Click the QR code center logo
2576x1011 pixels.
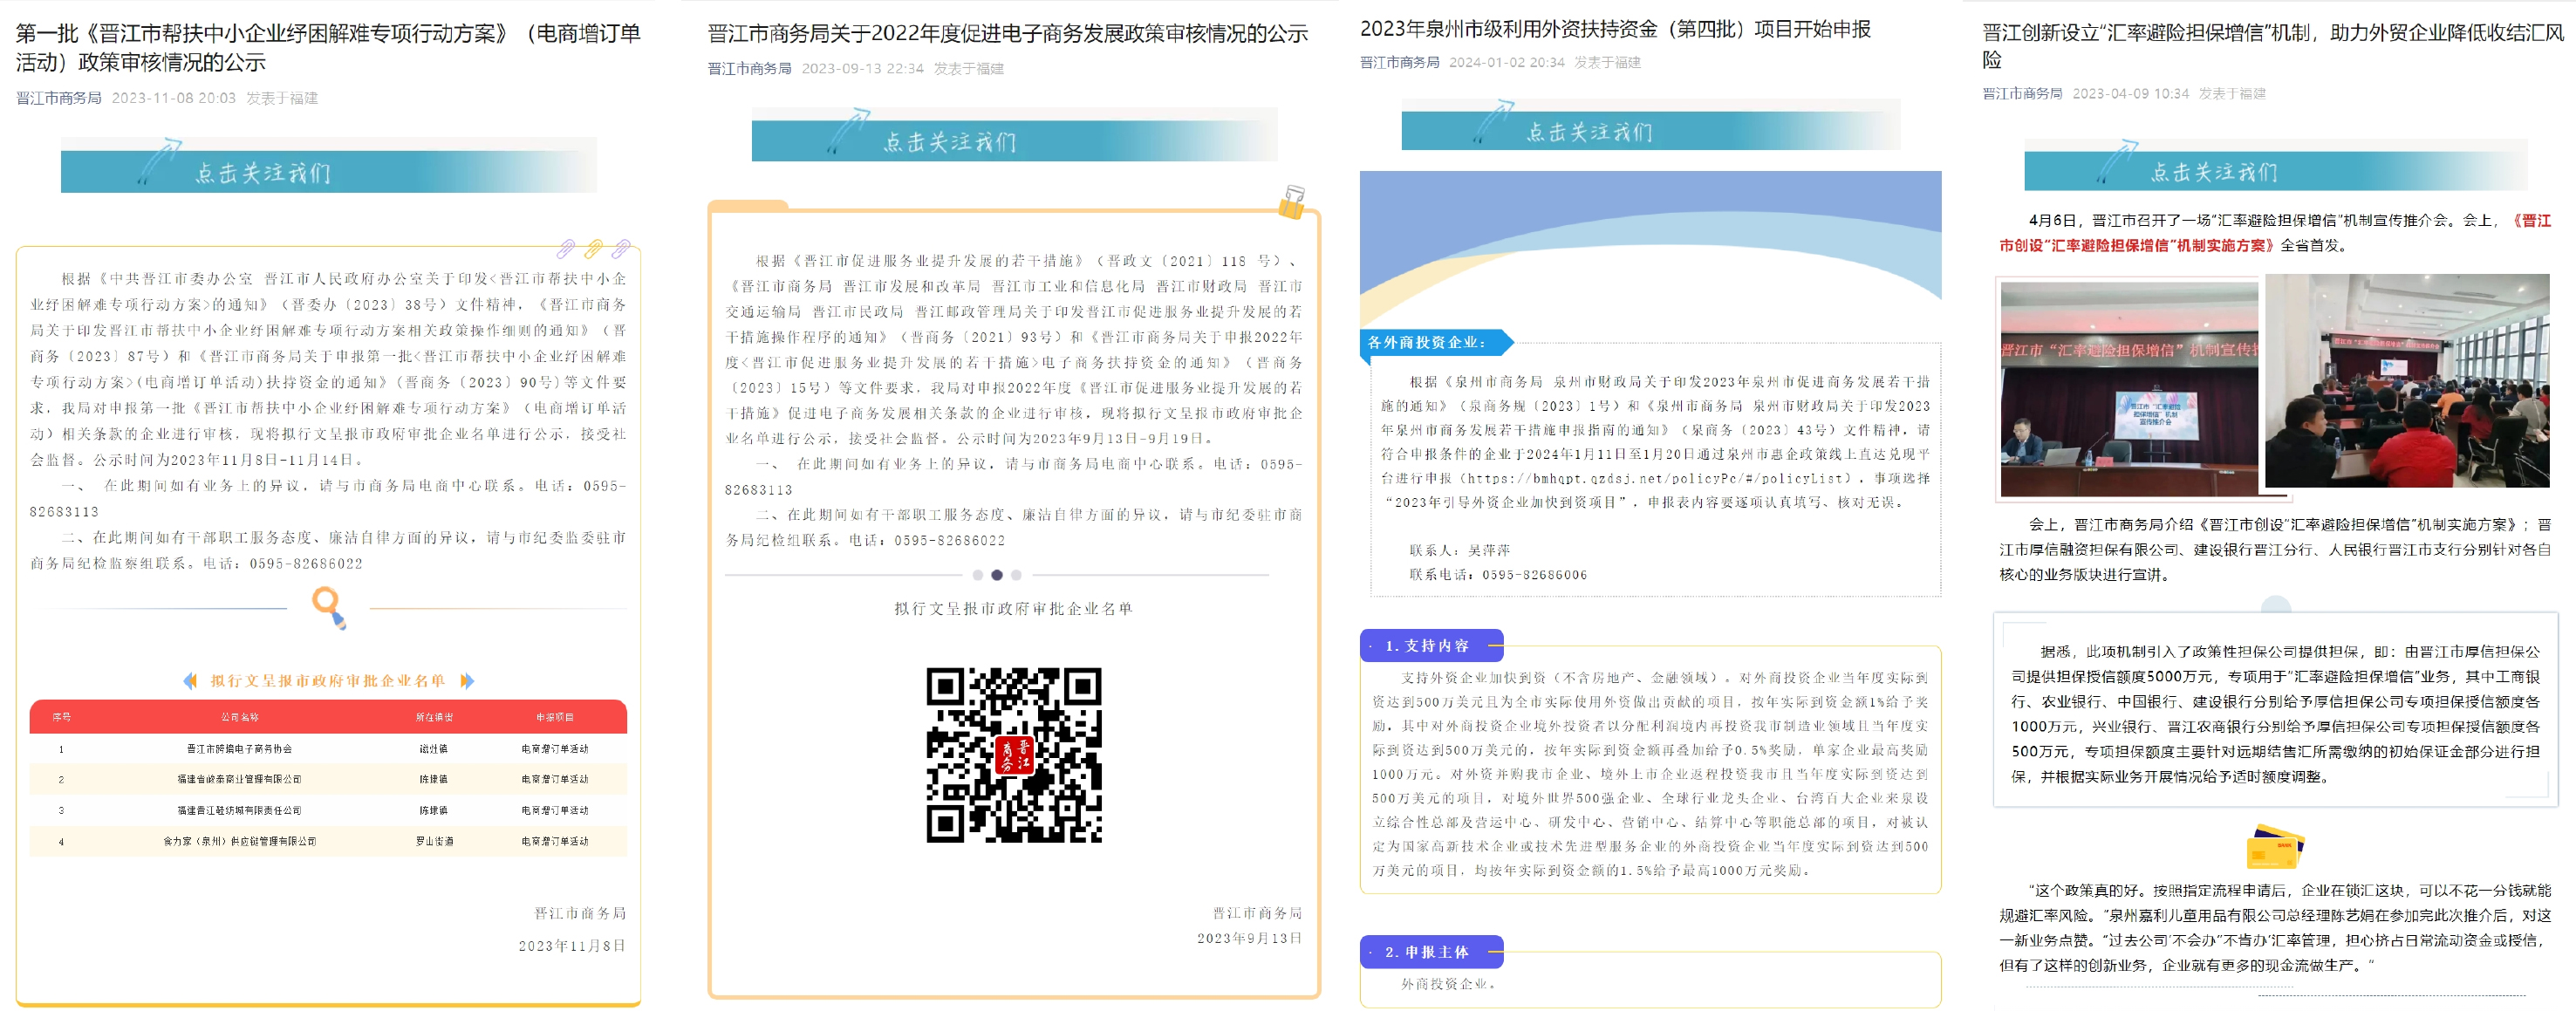coord(1014,755)
